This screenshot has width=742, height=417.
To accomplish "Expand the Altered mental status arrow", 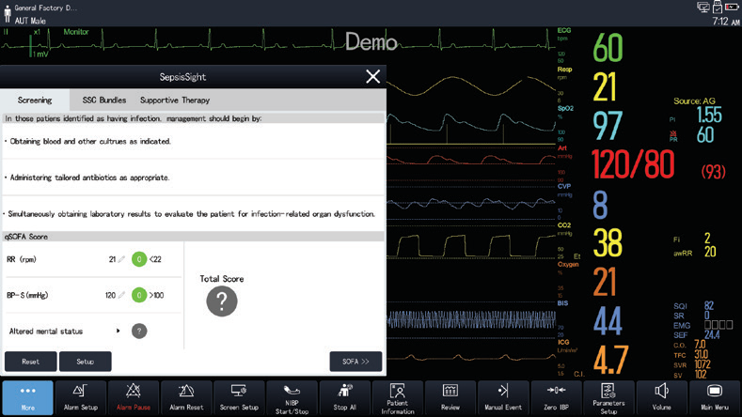I will click(118, 331).
